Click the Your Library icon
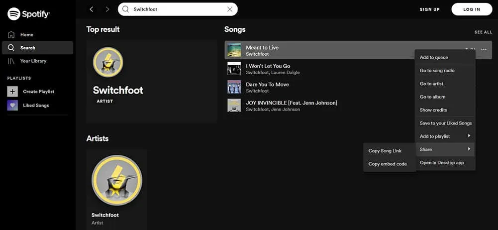 click(x=11, y=61)
